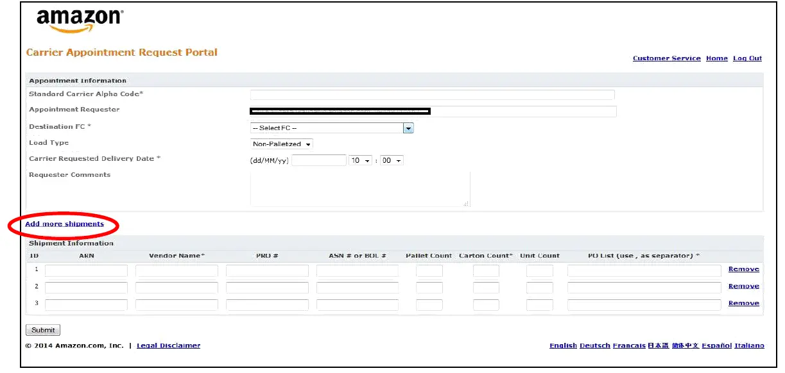785x373 pixels.
Task: Click the Amazon logo
Action: (x=77, y=18)
